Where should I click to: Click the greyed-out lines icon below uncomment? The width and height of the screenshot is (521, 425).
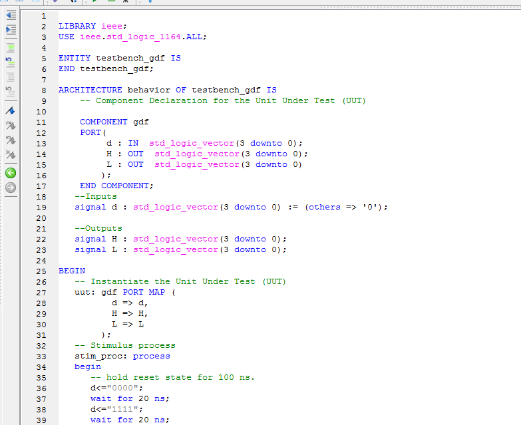11,77
